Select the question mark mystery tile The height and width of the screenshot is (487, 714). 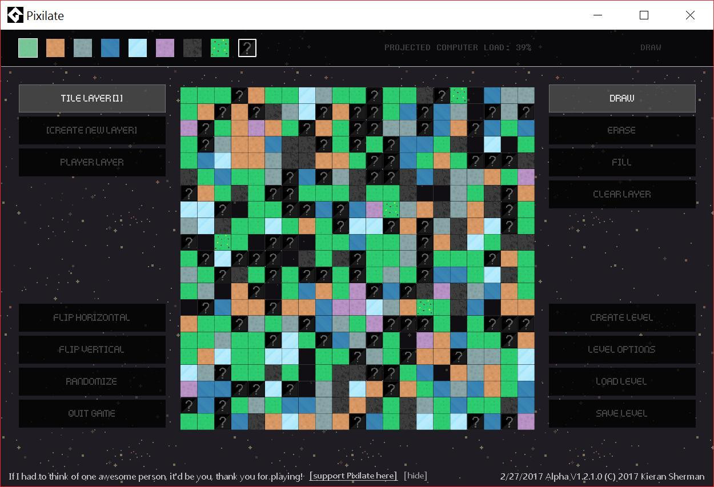click(x=247, y=48)
